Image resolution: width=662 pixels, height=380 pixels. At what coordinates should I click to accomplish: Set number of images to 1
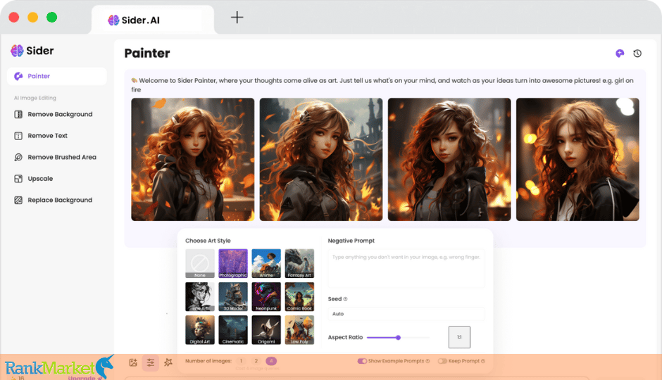pyautogui.click(x=241, y=361)
